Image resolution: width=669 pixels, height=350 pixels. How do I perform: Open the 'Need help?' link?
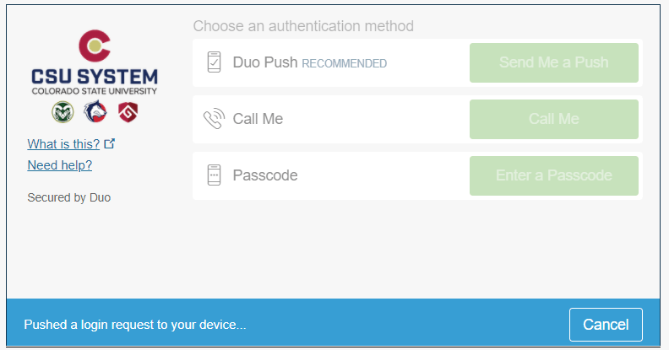pyautogui.click(x=60, y=165)
